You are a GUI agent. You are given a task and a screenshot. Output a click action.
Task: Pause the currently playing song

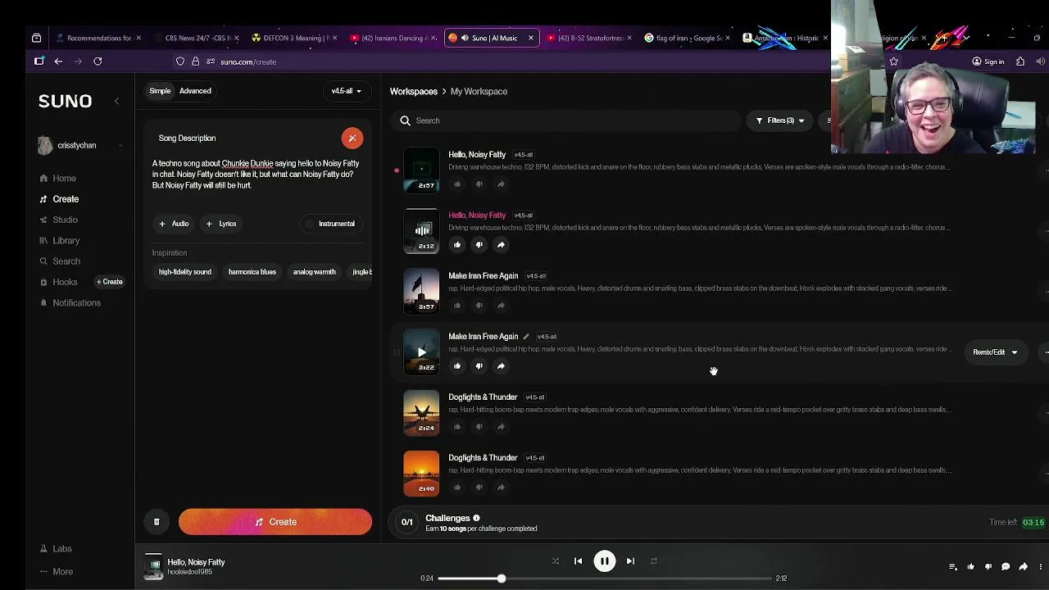[604, 561]
